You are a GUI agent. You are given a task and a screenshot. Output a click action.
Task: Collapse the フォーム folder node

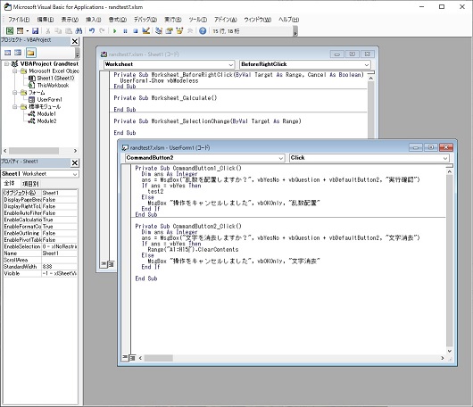(x=14, y=92)
